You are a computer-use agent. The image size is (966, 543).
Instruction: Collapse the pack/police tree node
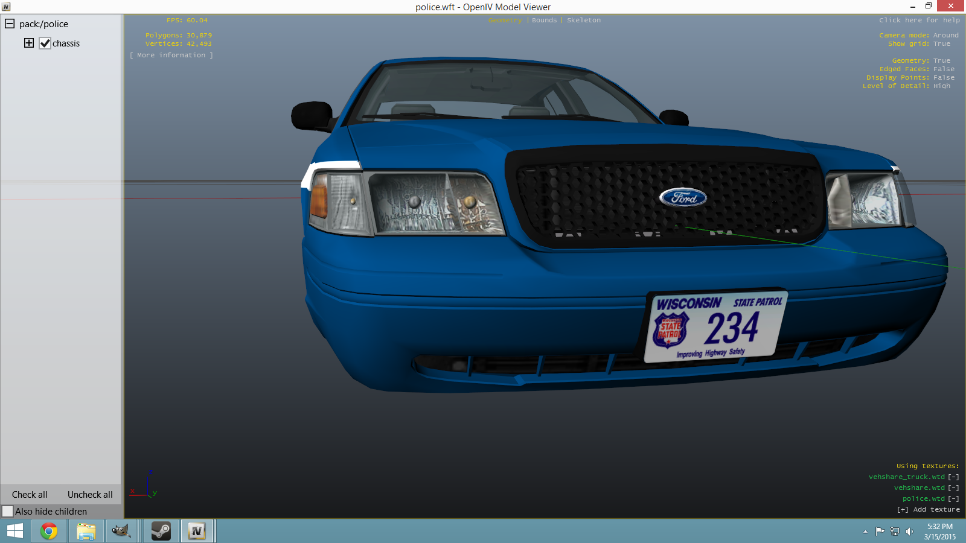pyautogui.click(x=10, y=24)
